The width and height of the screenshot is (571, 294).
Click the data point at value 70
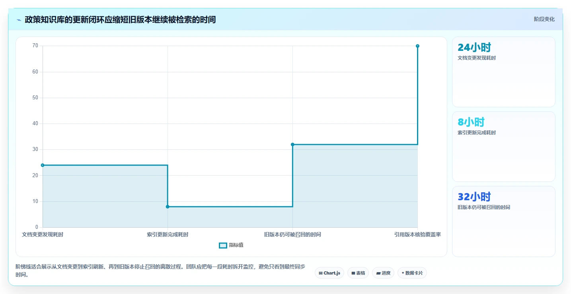pos(417,46)
